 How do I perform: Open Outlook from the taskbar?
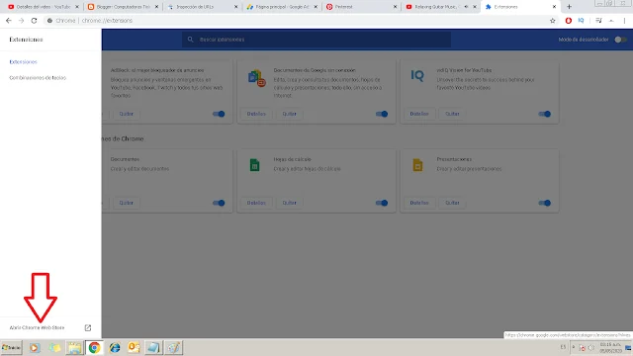click(x=135, y=347)
